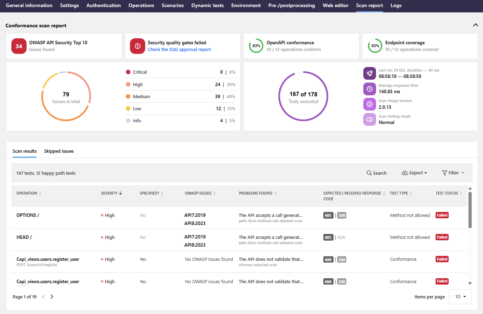Click the scan image version info icon
483x314 pixels.
point(369,104)
